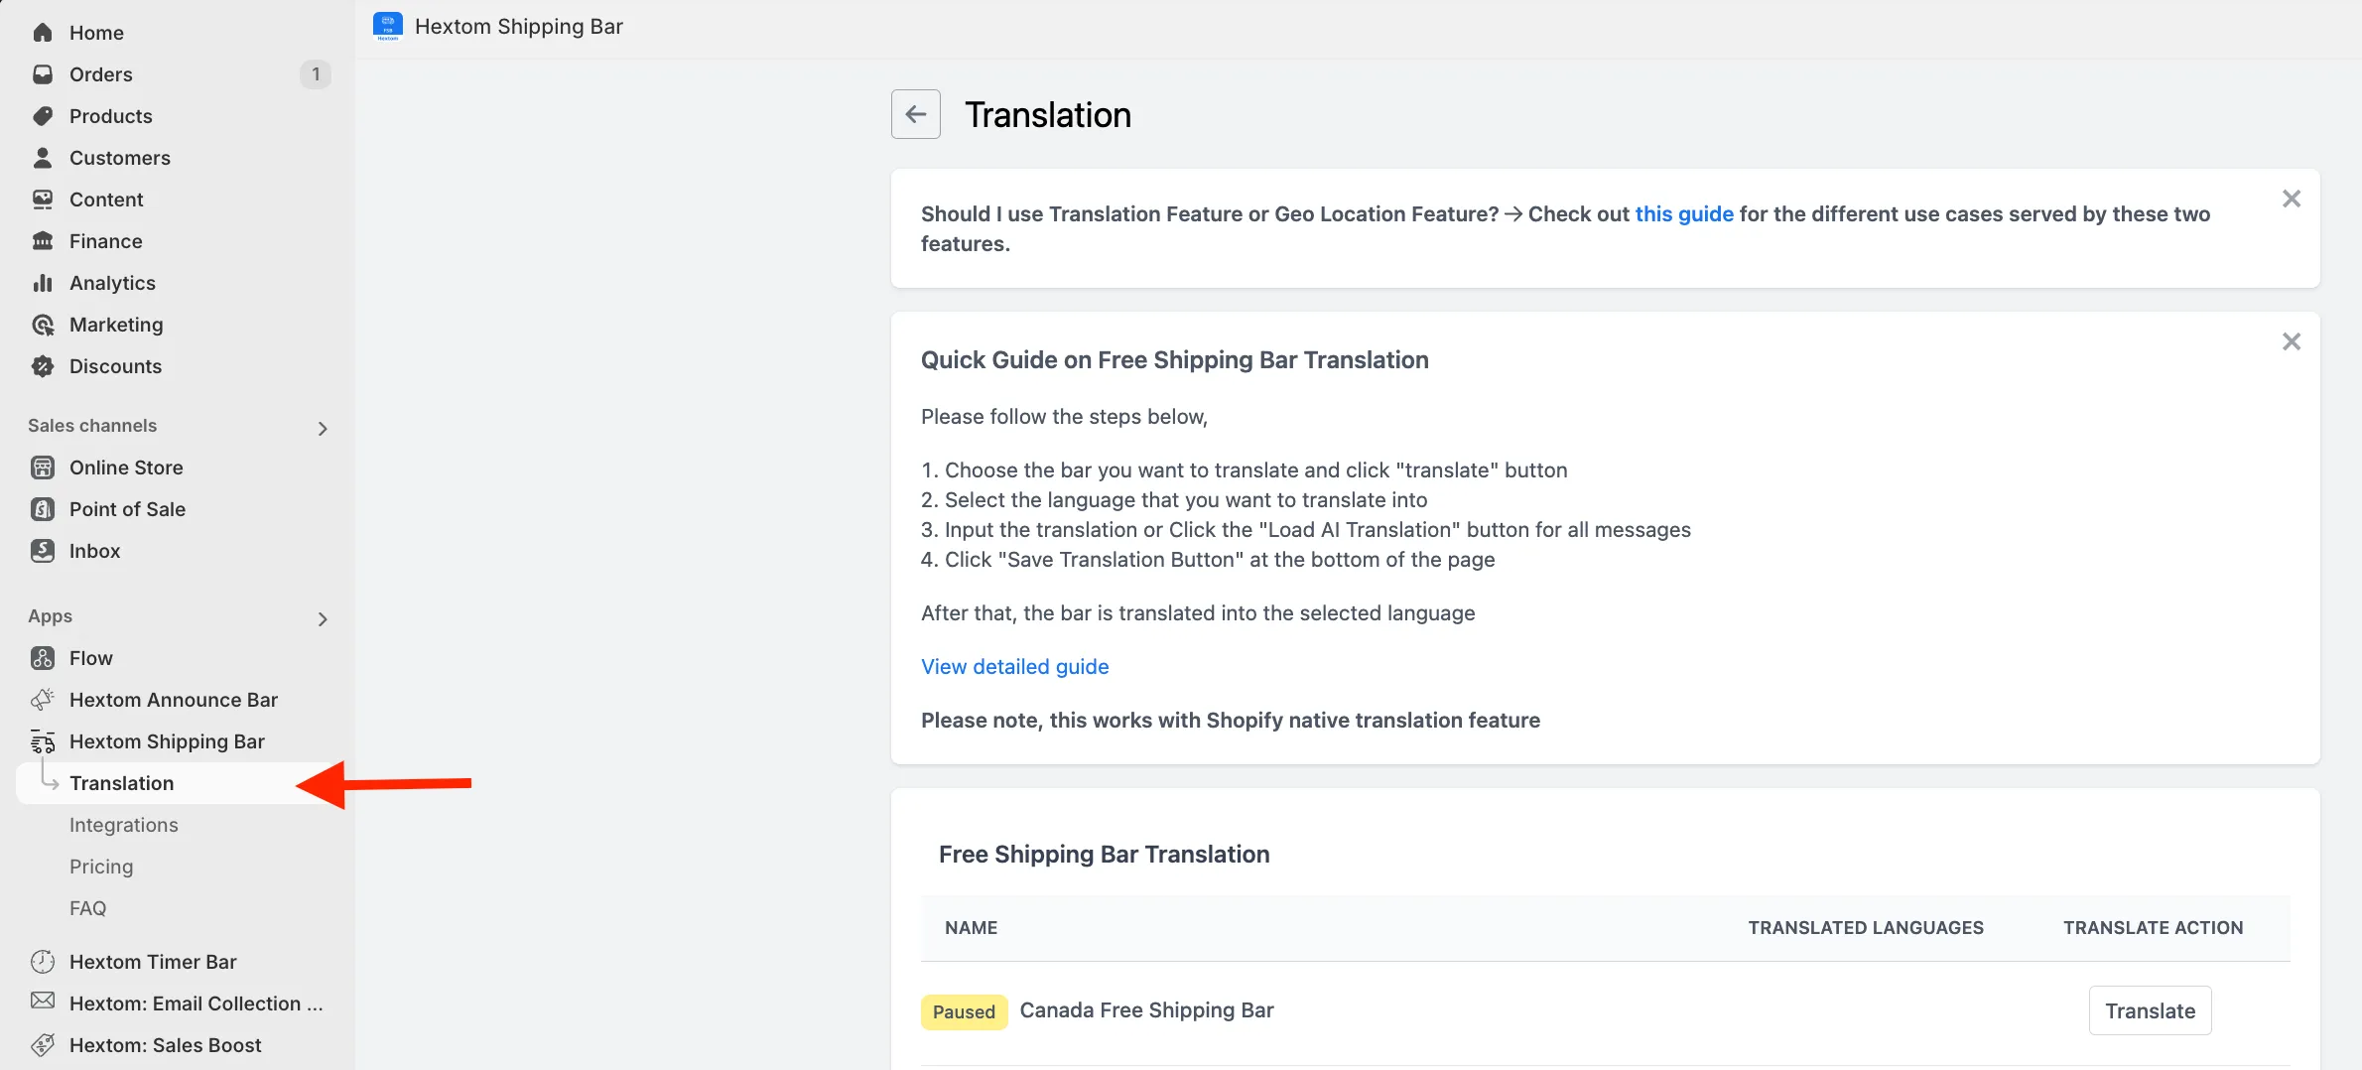Click the Orders count badge
The height and width of the screenshot is (1070, 2362).
[x=316, y=74]
